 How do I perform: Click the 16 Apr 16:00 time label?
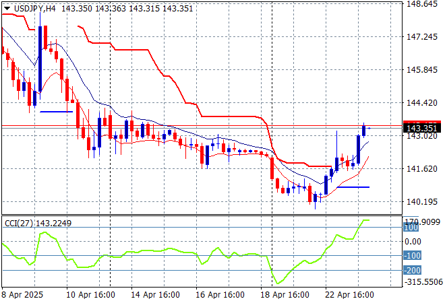(x=220, y=295)
